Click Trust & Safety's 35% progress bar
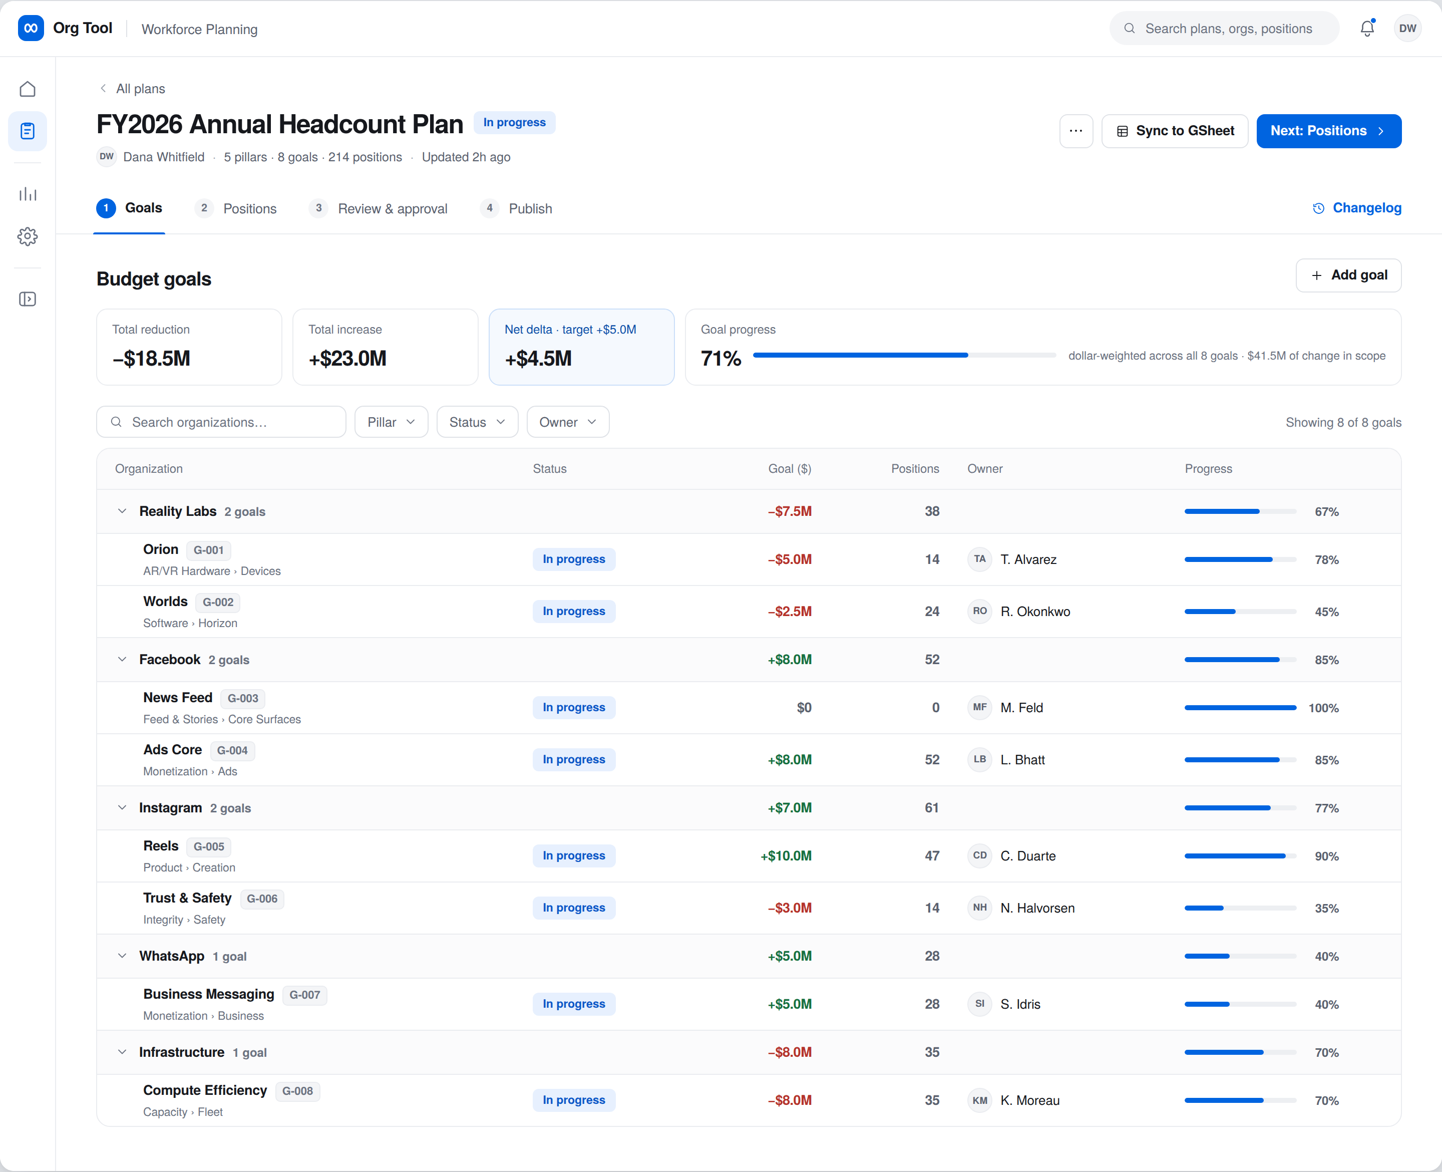The width and height of the screenshot is (1442, 1172). (1240, 908)
